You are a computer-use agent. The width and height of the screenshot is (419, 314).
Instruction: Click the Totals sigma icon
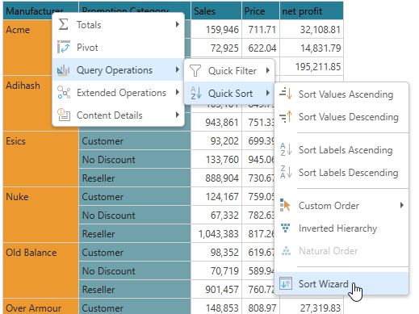click(x=64, y=24)
